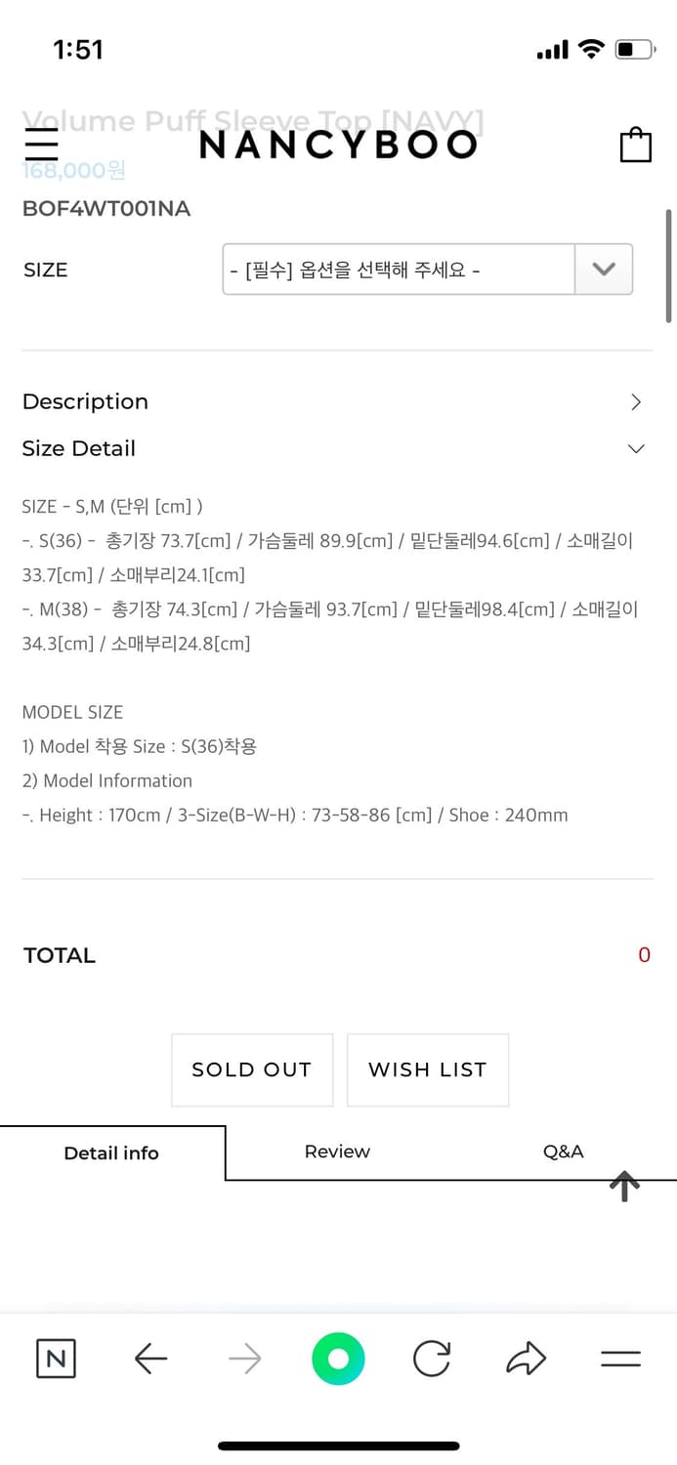Open the shopping bag cart
The height and width of the screenshot is (1465, 677).
click(x=635, y=144)
